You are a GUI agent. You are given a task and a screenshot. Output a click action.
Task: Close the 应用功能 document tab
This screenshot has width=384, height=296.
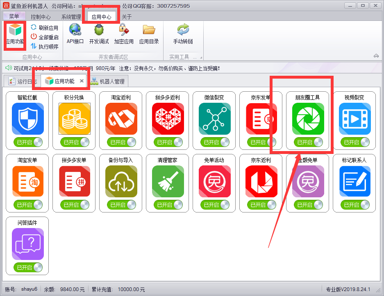(x=82, y=81)
